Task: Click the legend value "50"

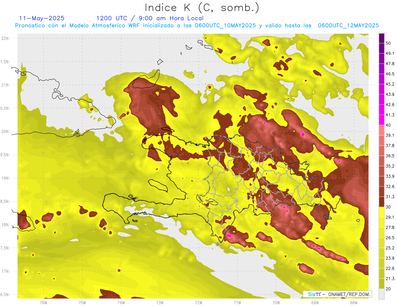Action: click(388, 43)
